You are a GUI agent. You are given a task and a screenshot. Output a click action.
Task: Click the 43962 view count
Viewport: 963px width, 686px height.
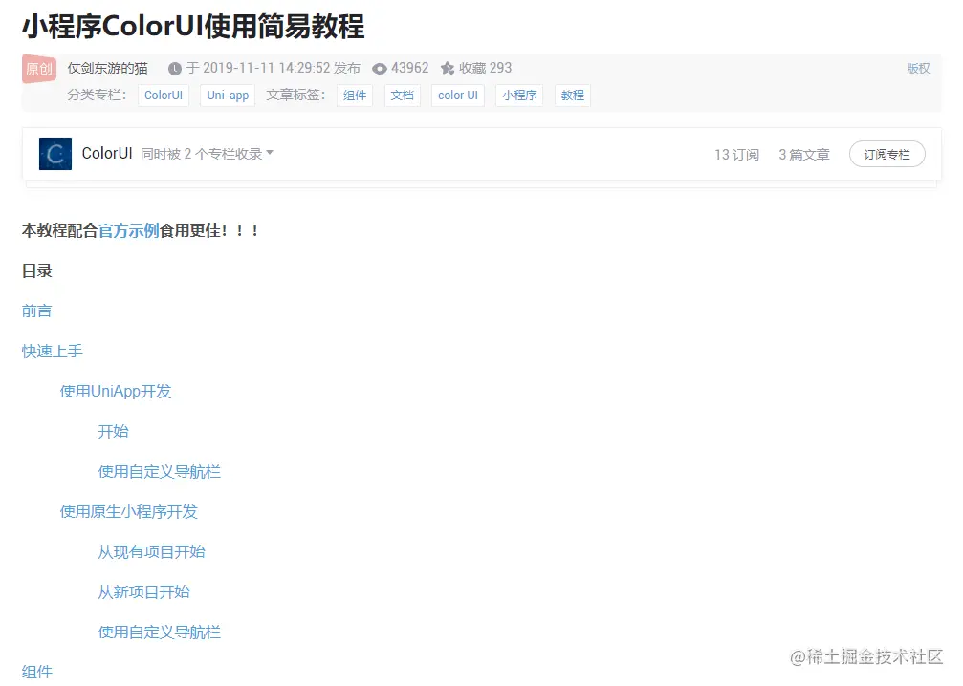(409, 68)
